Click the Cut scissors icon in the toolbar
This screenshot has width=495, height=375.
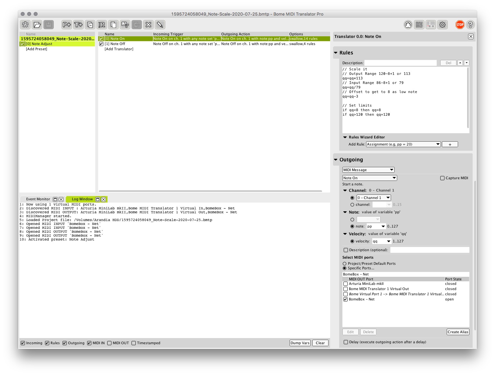pos(125,25)
